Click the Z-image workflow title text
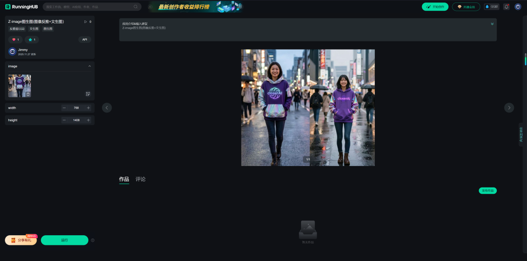The height and width of the screenshot is (261, 527). point(36,21)
